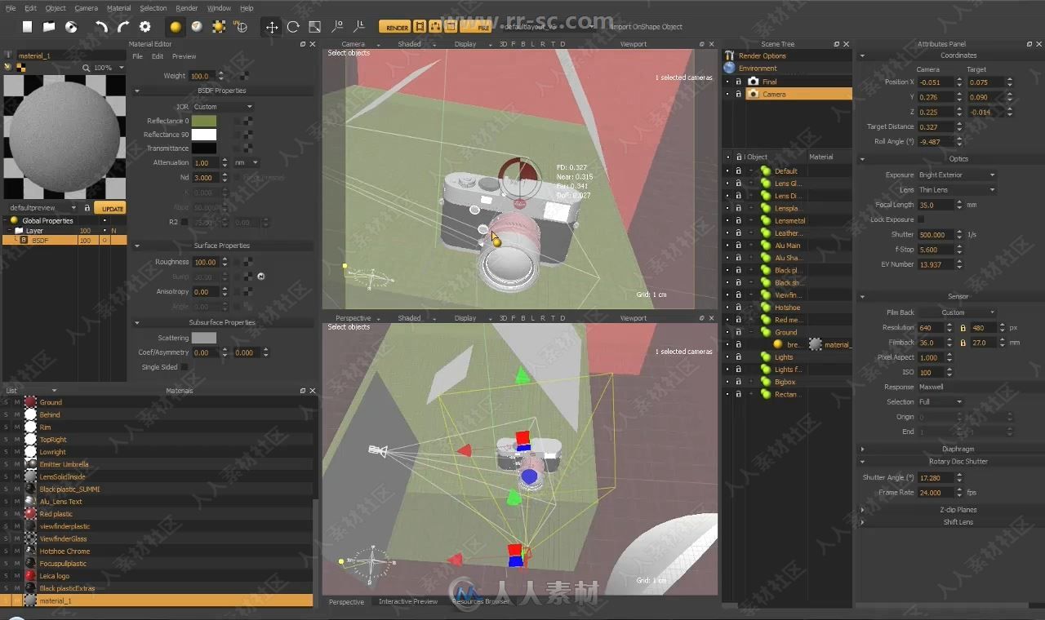Click Import OnShape Object button

click(646, 27)
